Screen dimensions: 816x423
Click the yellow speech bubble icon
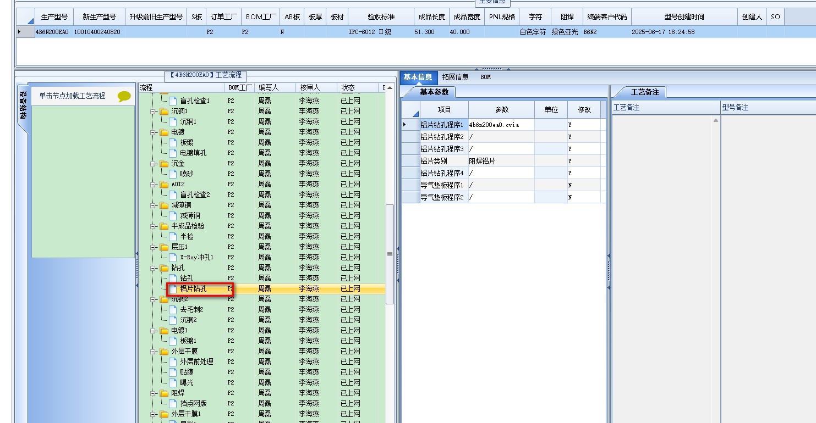click(124, 96)
